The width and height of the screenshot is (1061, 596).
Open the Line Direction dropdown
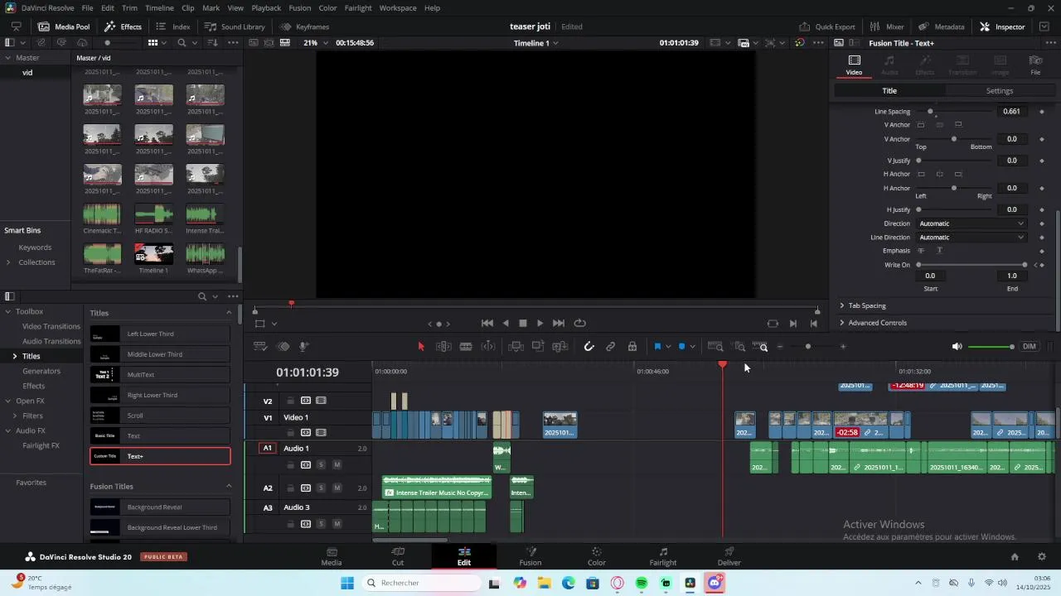pyautogui.click(x=971, y=238)
